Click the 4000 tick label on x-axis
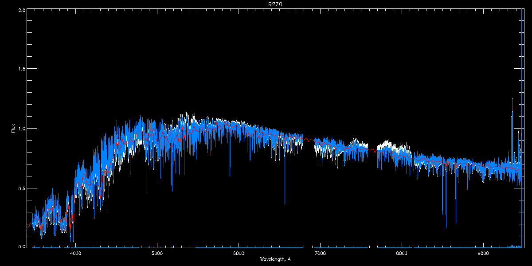This screenshot has width=532, height=266. click(75, 254)
